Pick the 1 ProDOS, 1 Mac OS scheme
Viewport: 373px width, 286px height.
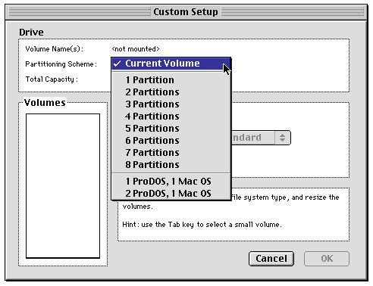[x=171, y=182]
